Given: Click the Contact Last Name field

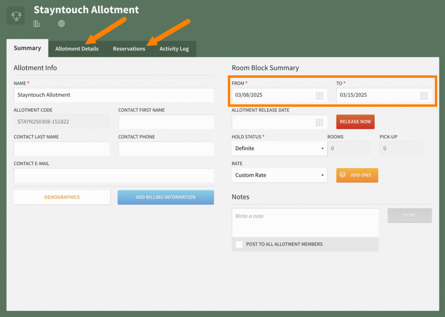Looking at the screenshot, I should [61, 148].
